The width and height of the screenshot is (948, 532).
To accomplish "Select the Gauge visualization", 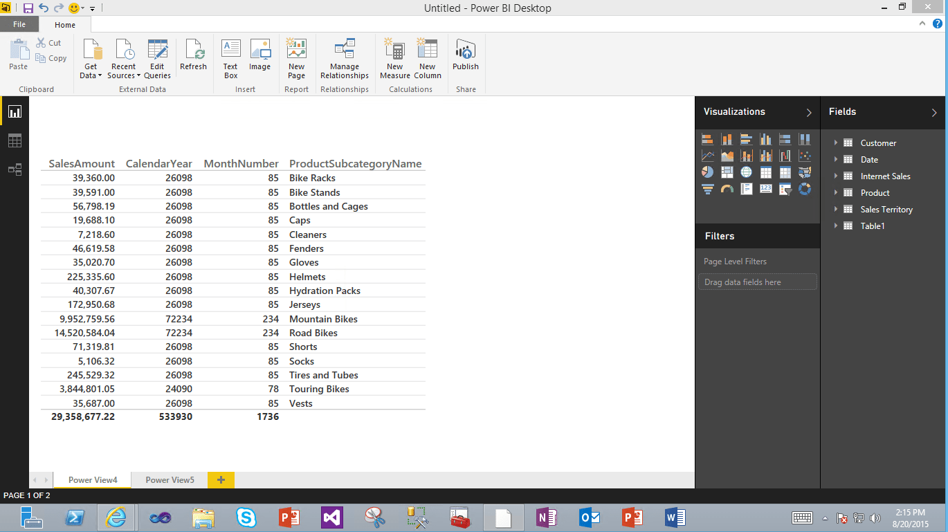I will click(x=727, y=189).
